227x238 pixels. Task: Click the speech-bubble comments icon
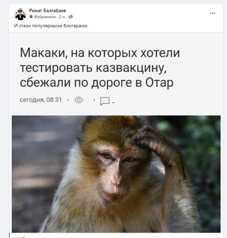point(105,101)
